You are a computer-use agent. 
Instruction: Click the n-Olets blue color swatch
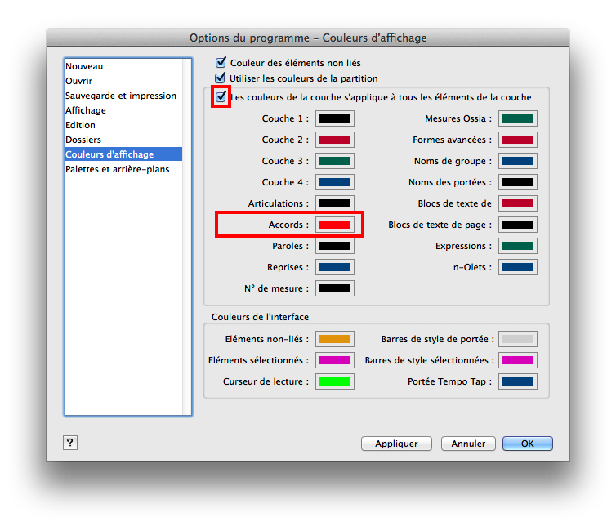pyautogui.click(x=517, y=267)
